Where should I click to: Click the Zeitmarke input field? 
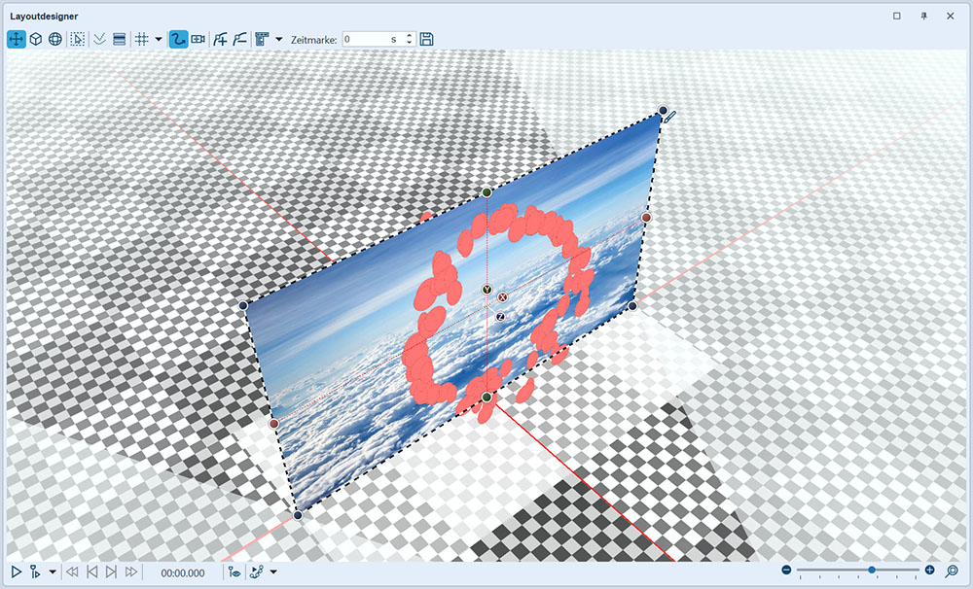coord(365,39)
